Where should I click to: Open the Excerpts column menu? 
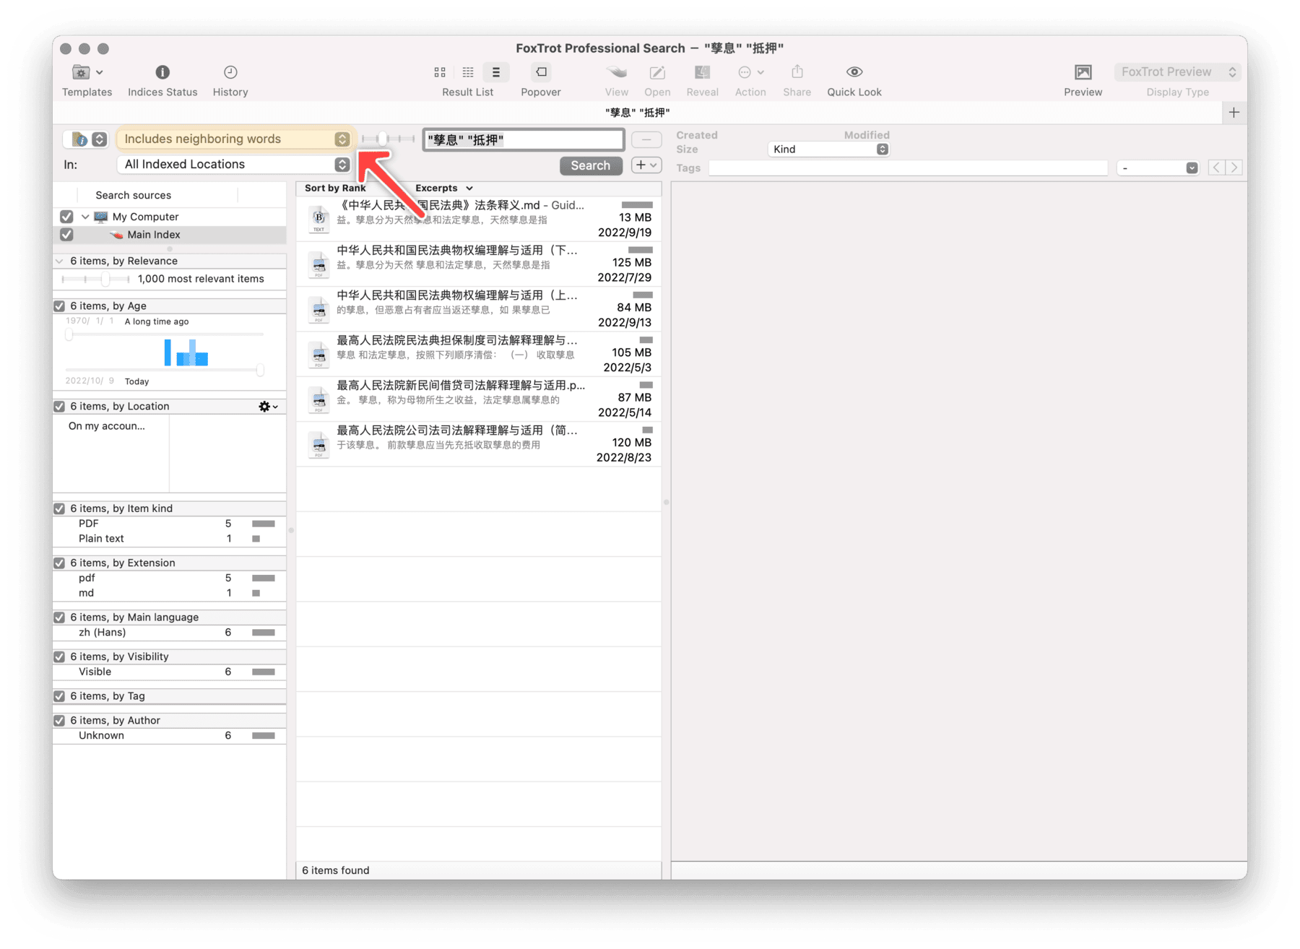(x=445, y=188)
